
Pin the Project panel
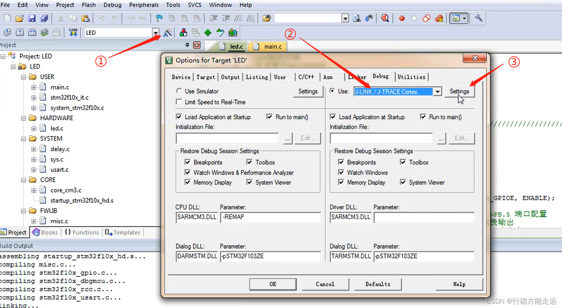coord(187,45)
